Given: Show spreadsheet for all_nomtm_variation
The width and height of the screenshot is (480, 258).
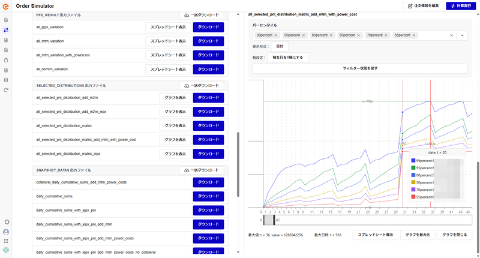Looking at the screenshot, I should [168, 69].
